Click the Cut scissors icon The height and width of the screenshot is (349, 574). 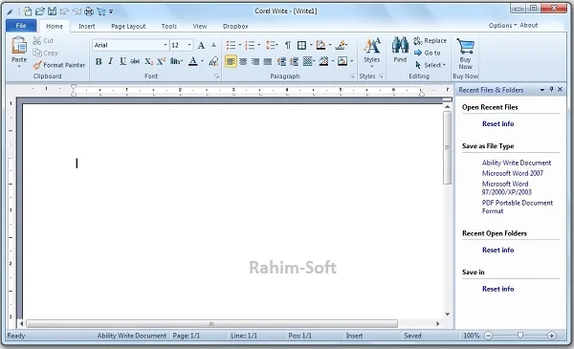pos(37,40)
